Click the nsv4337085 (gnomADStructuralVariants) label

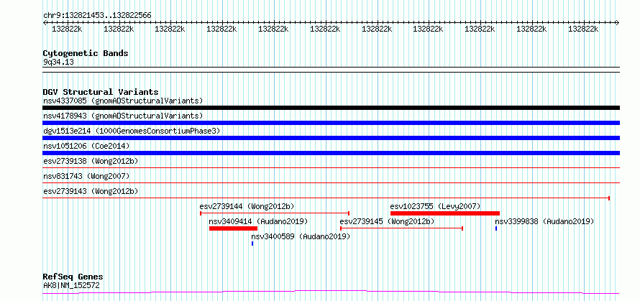pos(123,101)
